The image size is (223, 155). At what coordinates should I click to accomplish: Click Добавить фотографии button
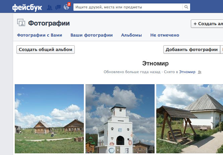coord(191,50)
